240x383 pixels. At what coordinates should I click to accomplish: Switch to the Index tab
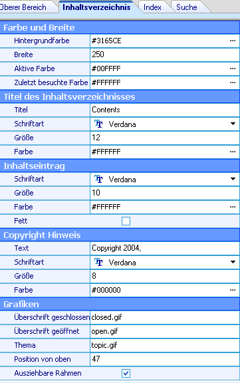click(x=152, y=7)
